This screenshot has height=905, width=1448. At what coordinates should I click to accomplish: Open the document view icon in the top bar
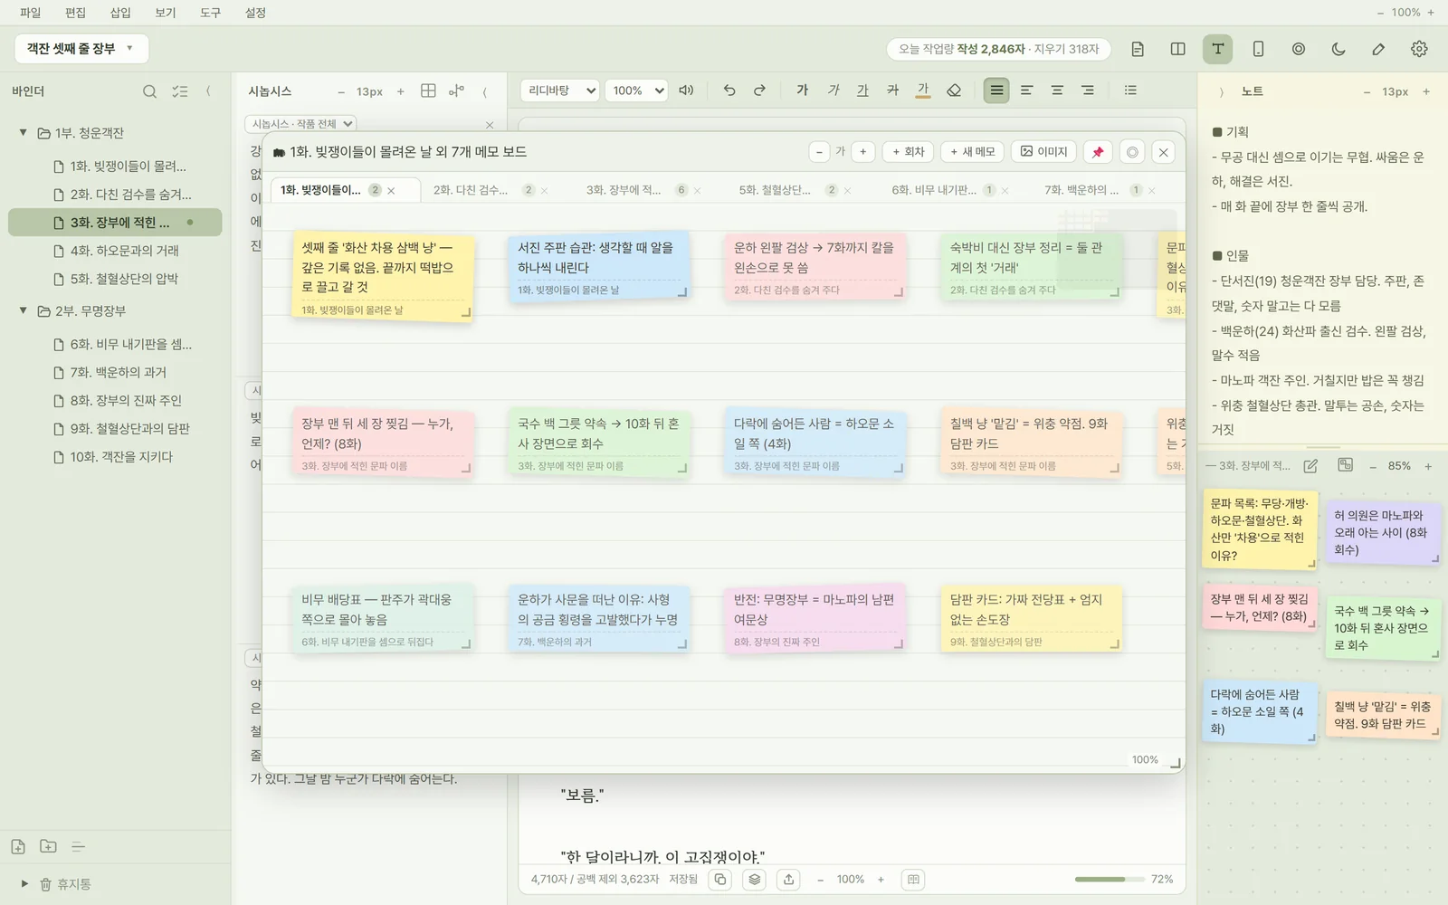1138,49
